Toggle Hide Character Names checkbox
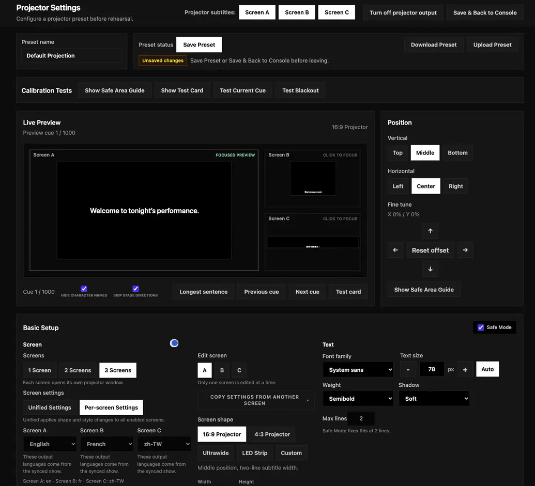This screenshot has width=535, height=486. point(84,289)
